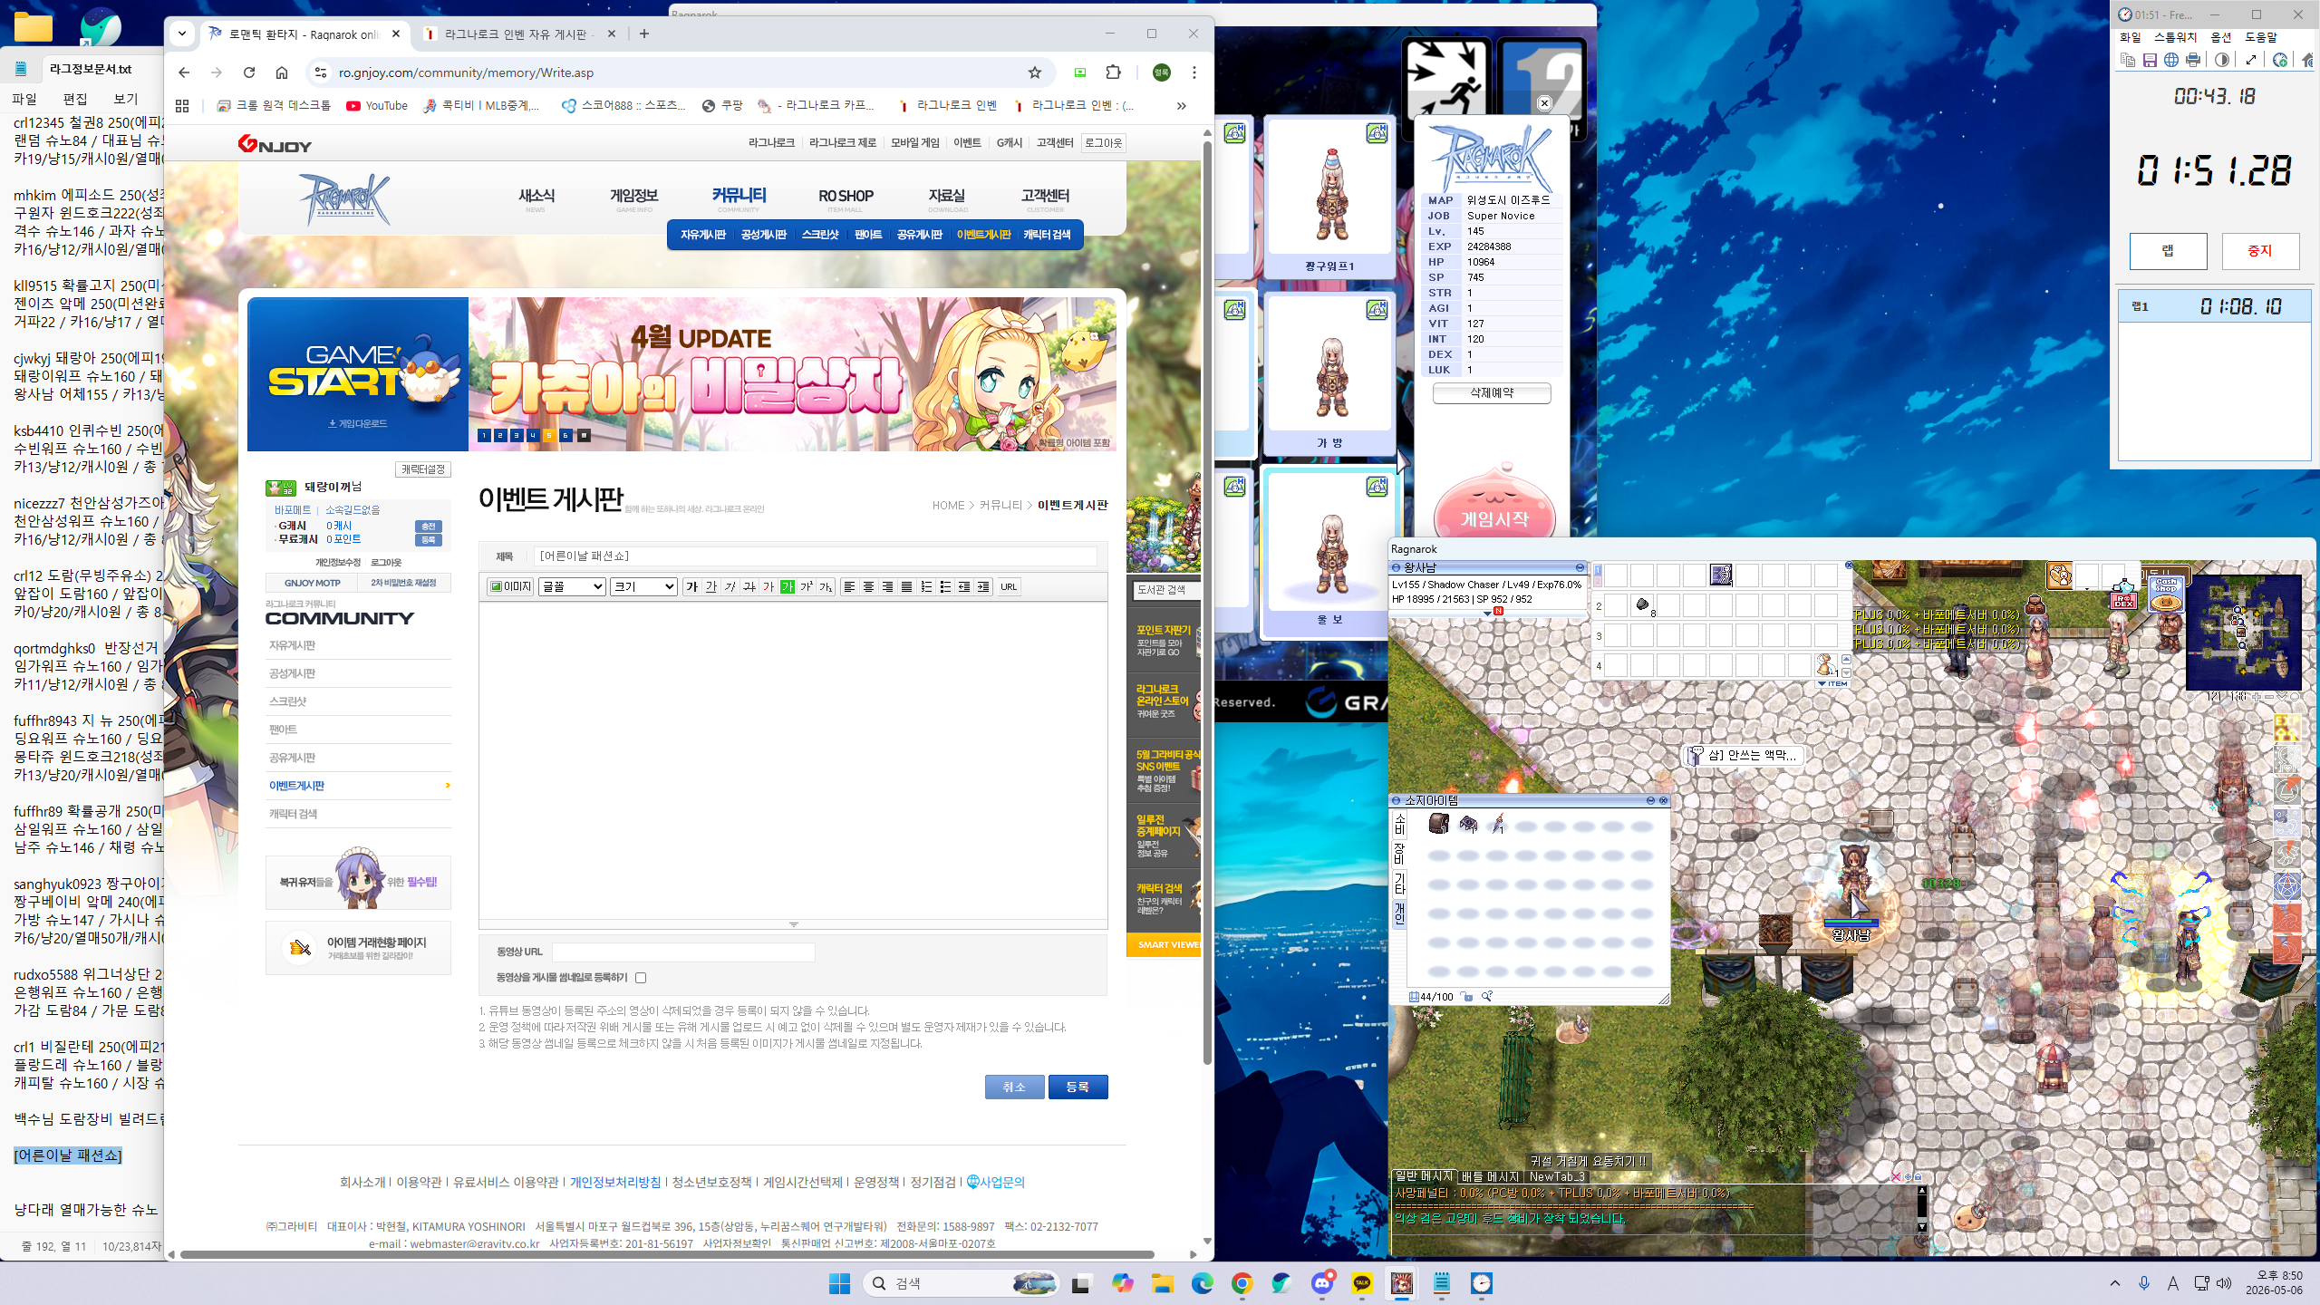Open Chrome's tab search dropdown arrow

(182, 34)
